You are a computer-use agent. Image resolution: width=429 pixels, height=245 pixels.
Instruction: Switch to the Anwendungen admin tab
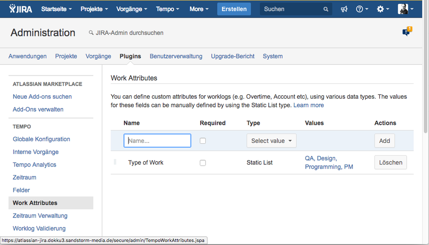point(28,56)
